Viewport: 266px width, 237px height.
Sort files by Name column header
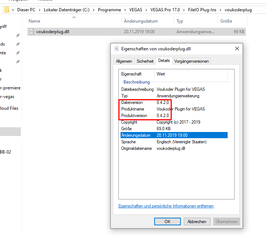(34, 21)
